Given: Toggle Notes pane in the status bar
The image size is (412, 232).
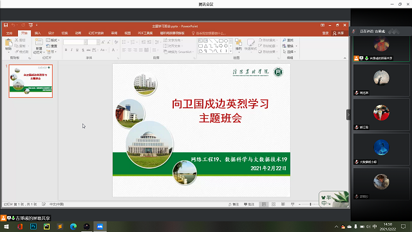Looking at the screenshot, I should click(234, 204).
